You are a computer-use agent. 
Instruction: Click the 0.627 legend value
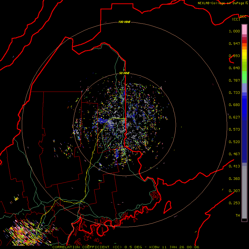coord(234,117)
